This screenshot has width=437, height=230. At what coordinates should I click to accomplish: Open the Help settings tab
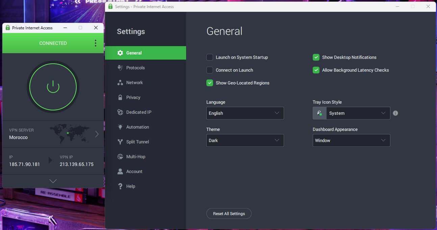click(146, 186)
